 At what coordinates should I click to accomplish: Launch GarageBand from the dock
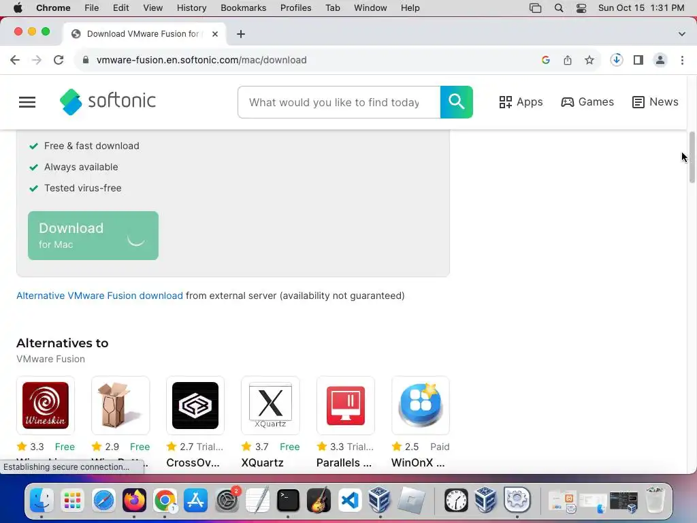(x=319, y=500)
